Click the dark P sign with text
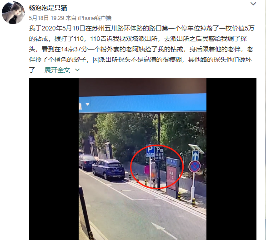The image size is (266, 240). [159, 153]
